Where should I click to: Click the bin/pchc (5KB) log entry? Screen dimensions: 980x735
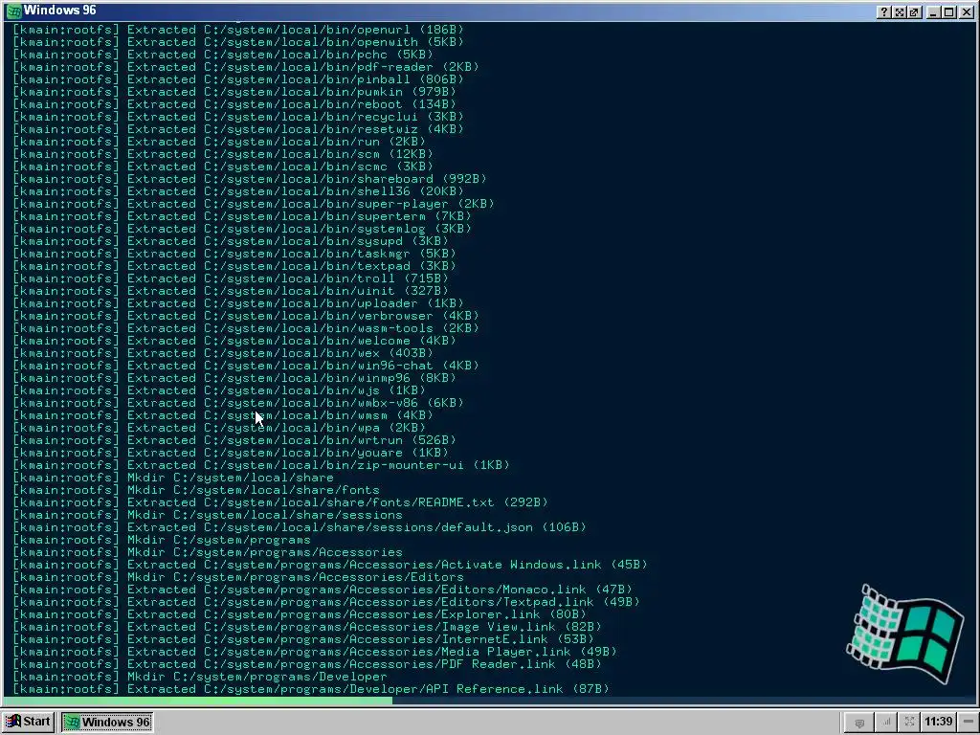[x=222, y=55]
